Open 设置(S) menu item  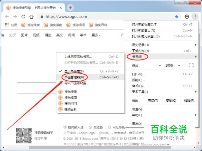(161, 109)
